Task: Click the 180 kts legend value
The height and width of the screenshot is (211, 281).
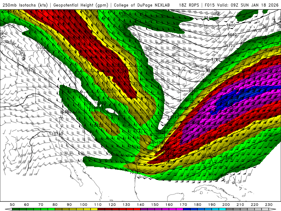Action: 197,205
